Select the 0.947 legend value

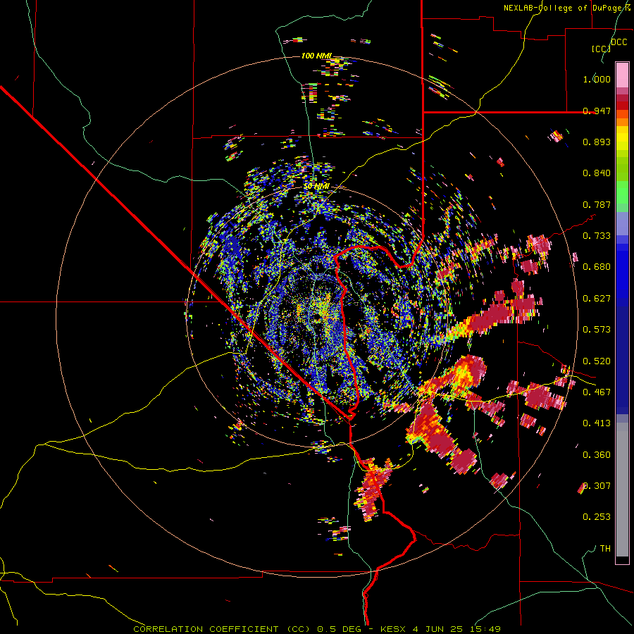[597, 111]
